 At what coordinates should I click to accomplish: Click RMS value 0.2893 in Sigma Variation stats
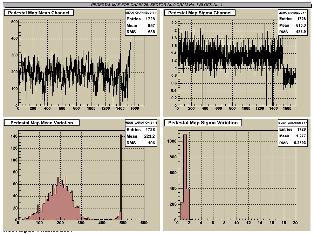[300, 143]
